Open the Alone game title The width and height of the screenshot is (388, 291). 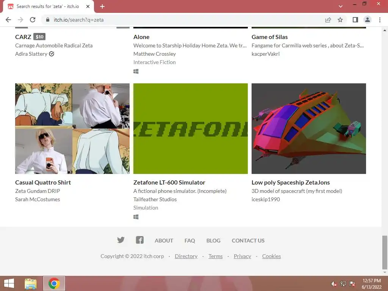pos(141,37)
